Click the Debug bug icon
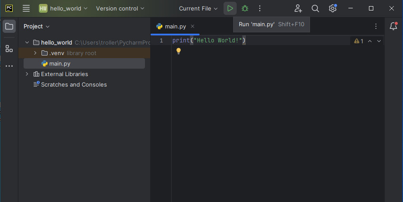403x202 pixels. (x=245, y=8)
